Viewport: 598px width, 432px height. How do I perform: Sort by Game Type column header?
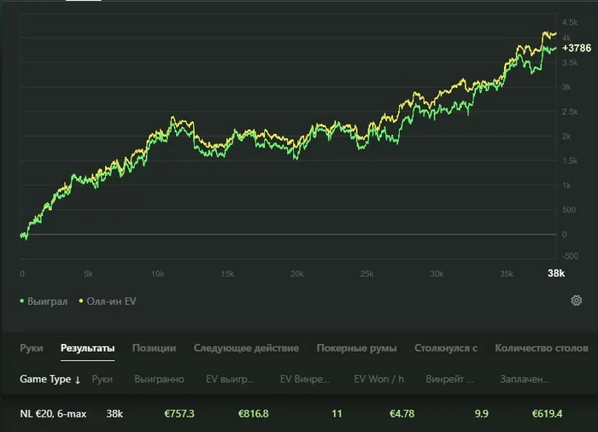pos(45,379)
